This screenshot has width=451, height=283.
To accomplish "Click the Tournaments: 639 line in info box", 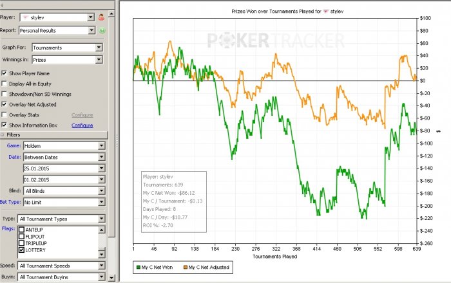I will coord(163,185).
